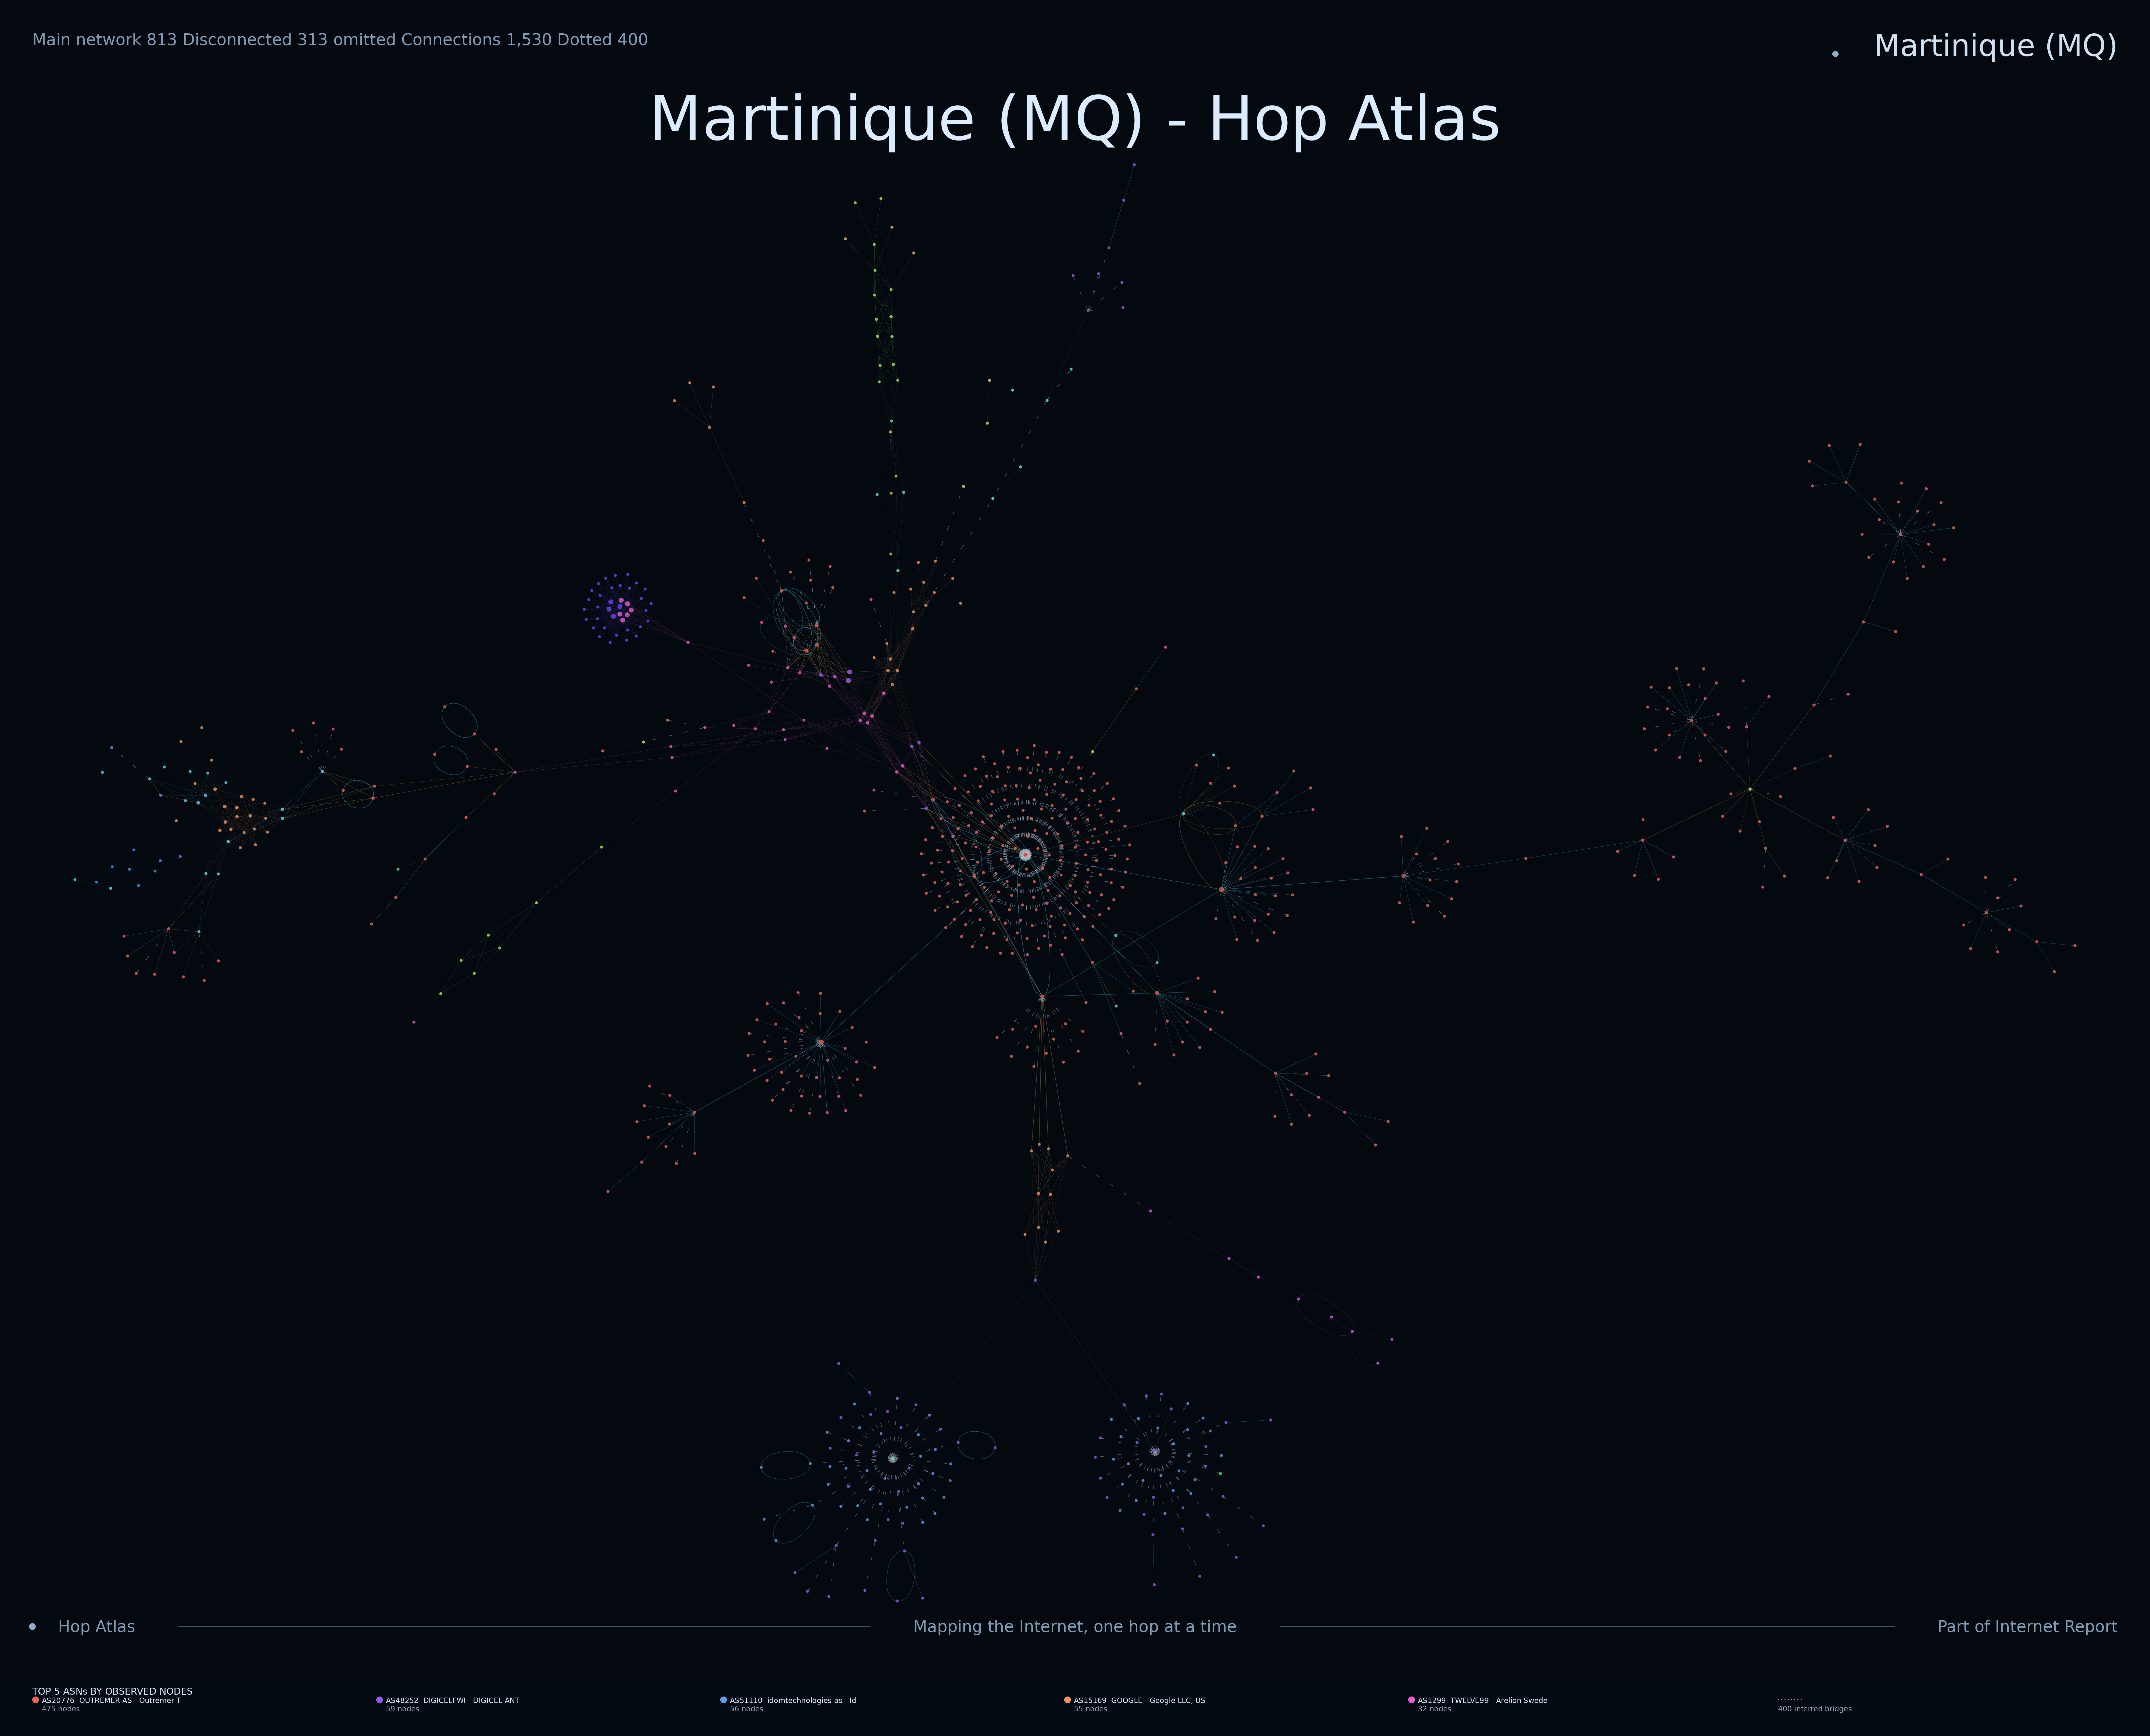Click the dotted inferred bridges legend marker
This screenshot has height=1736, width=2150.
1790,1700
